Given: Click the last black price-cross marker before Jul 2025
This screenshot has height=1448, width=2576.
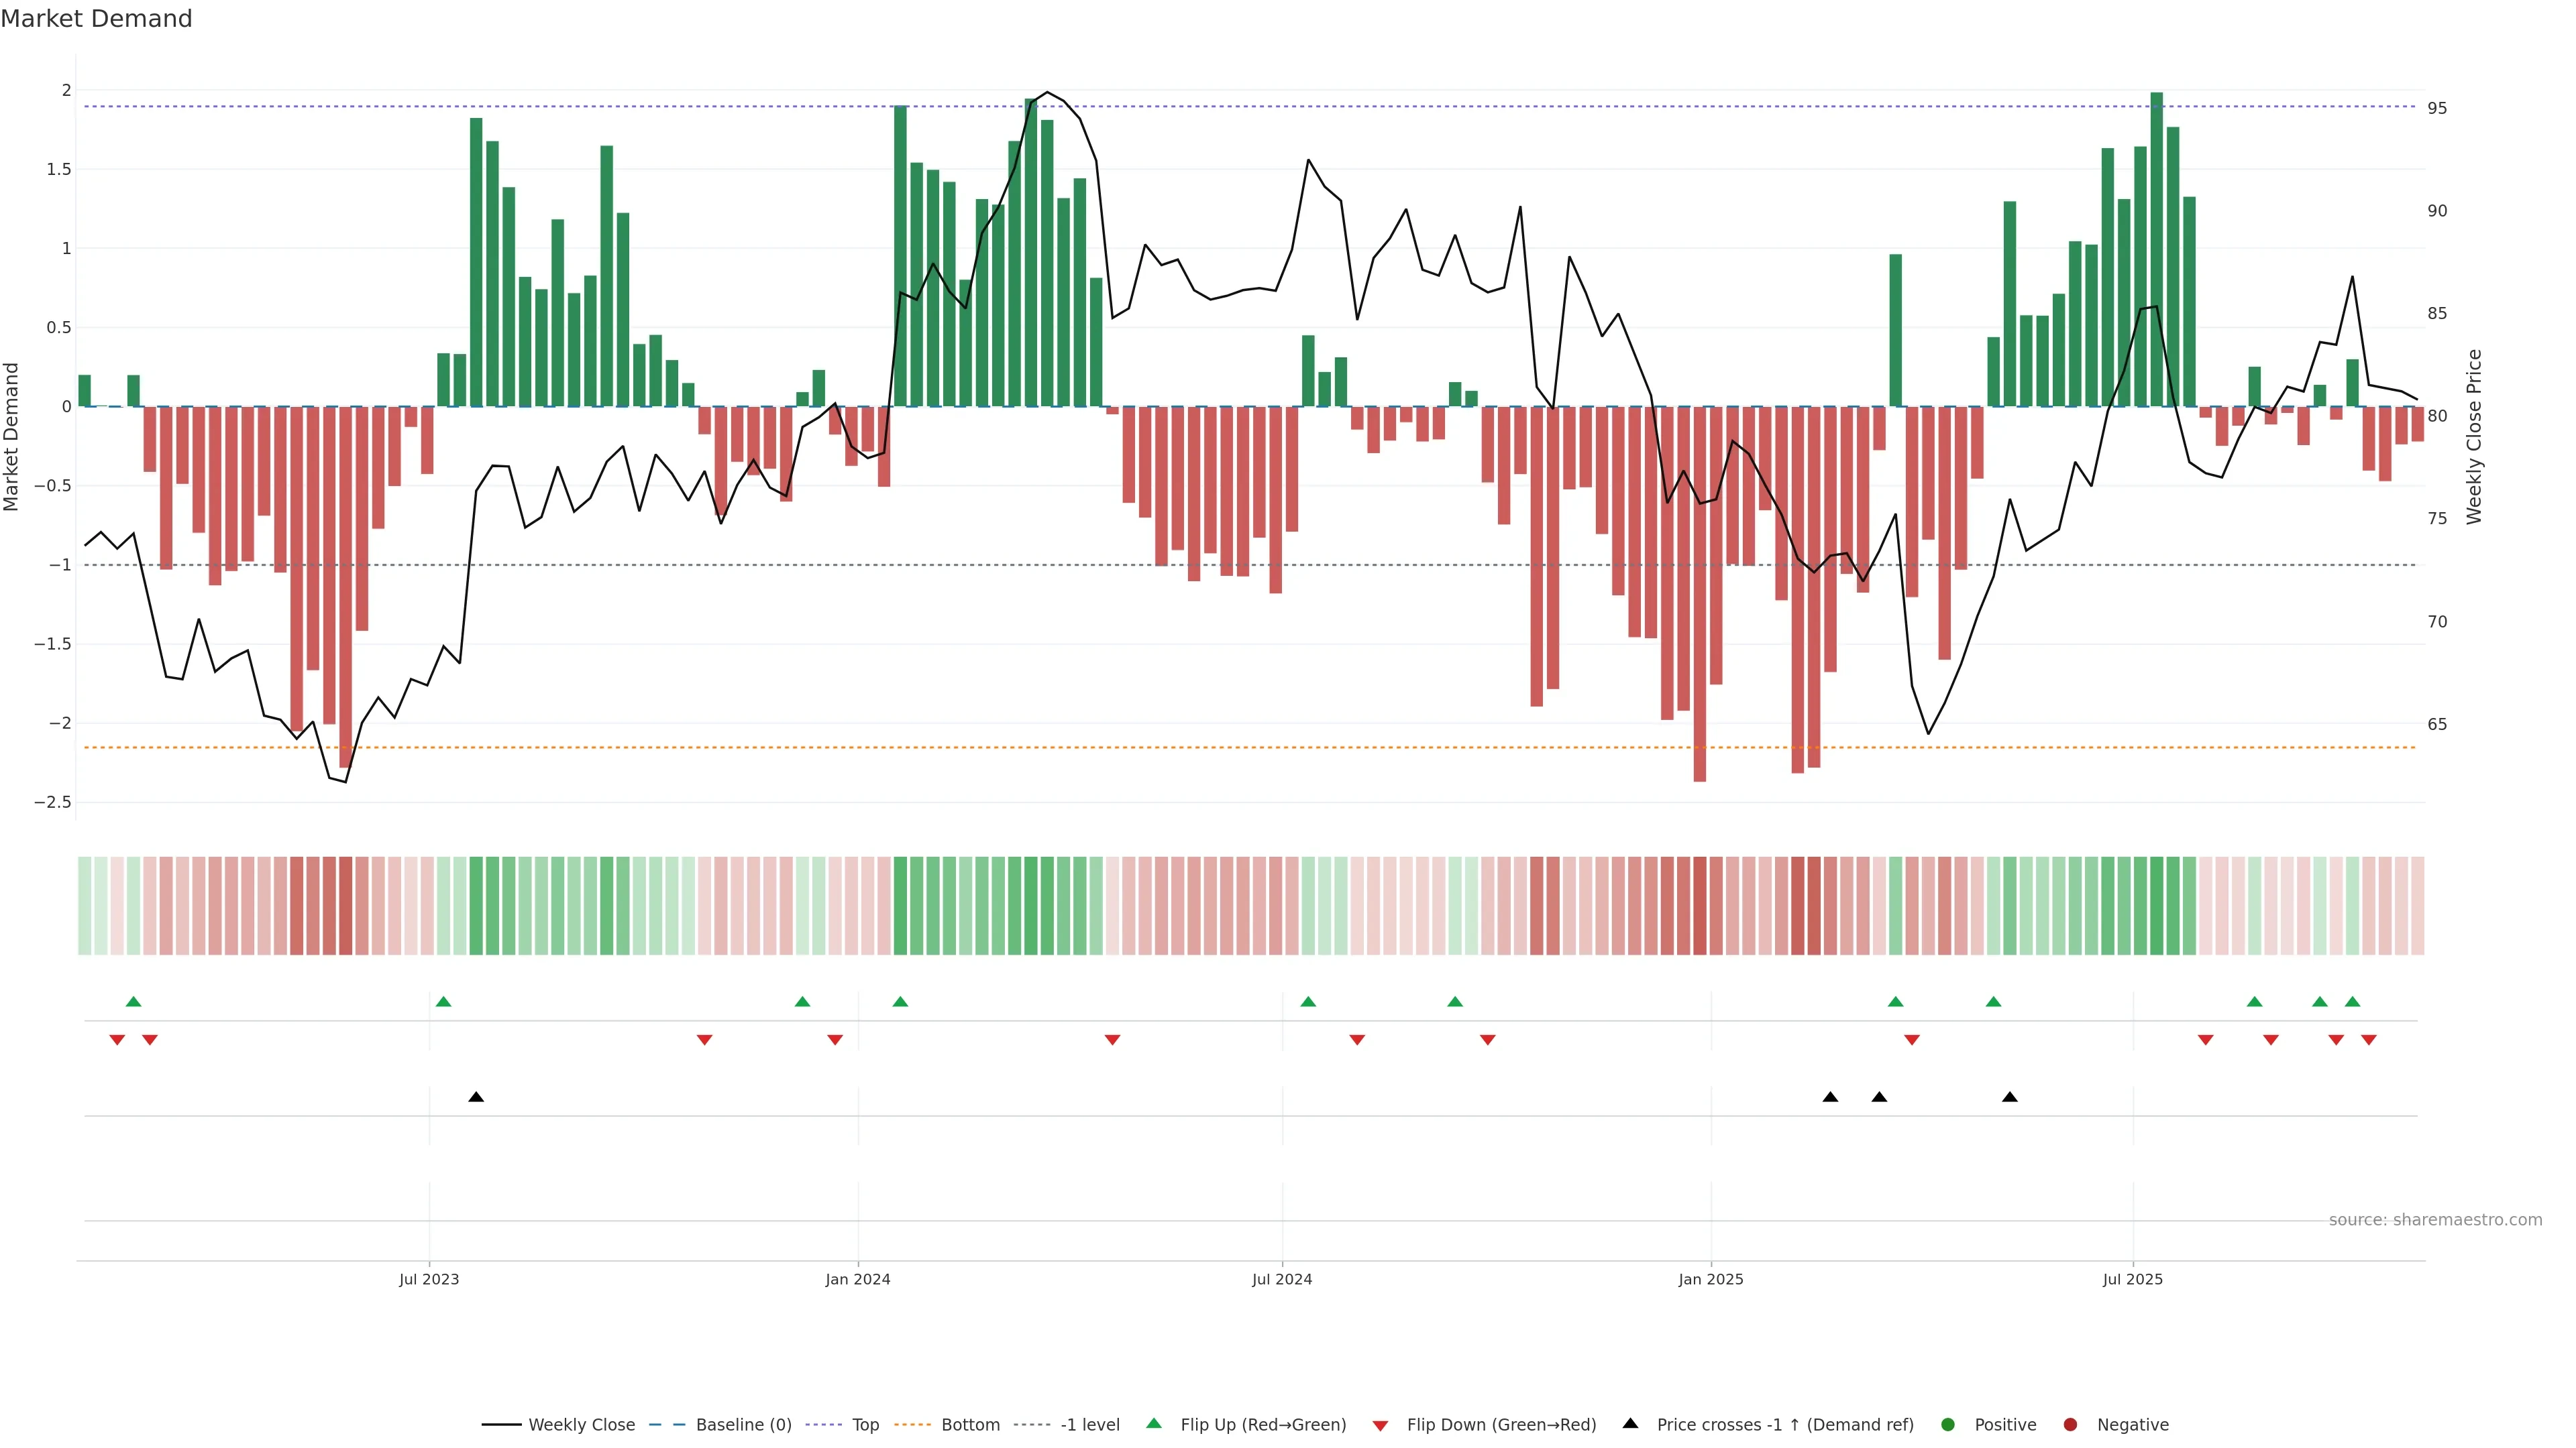Looking at the screenshot, I should point(2010,1097).
